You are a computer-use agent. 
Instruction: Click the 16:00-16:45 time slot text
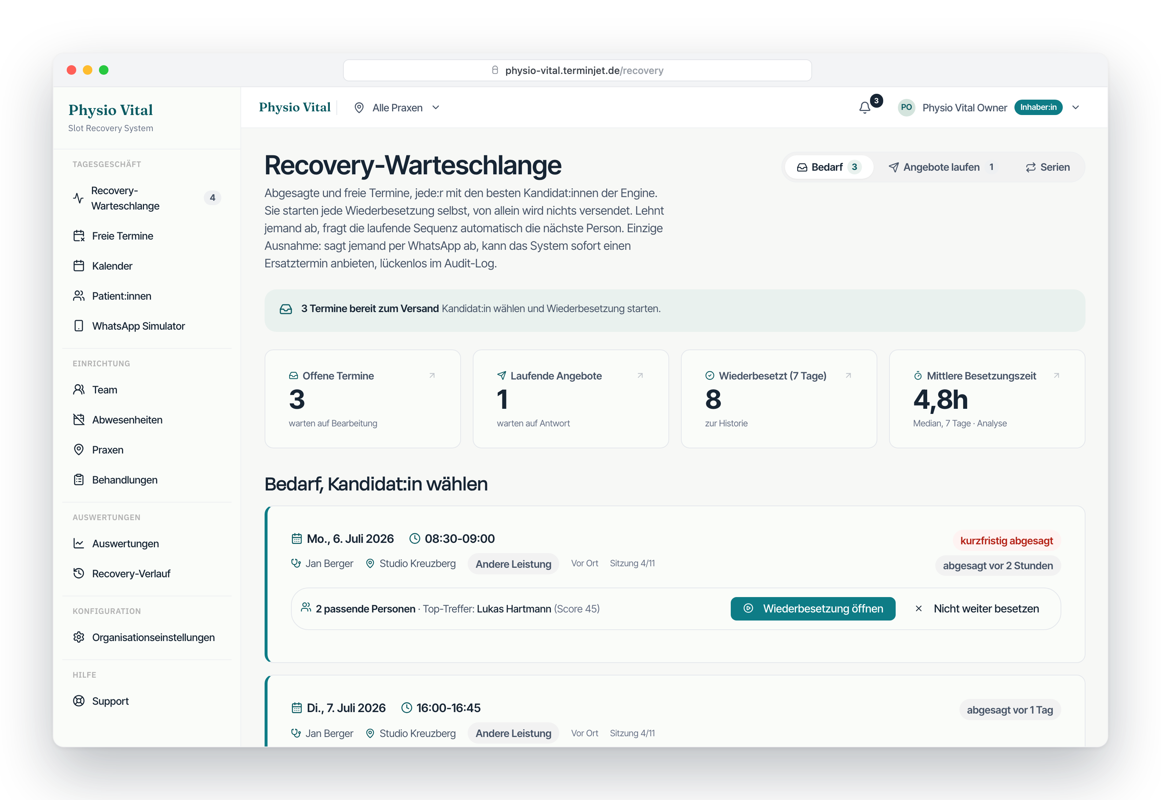[448, 708]
